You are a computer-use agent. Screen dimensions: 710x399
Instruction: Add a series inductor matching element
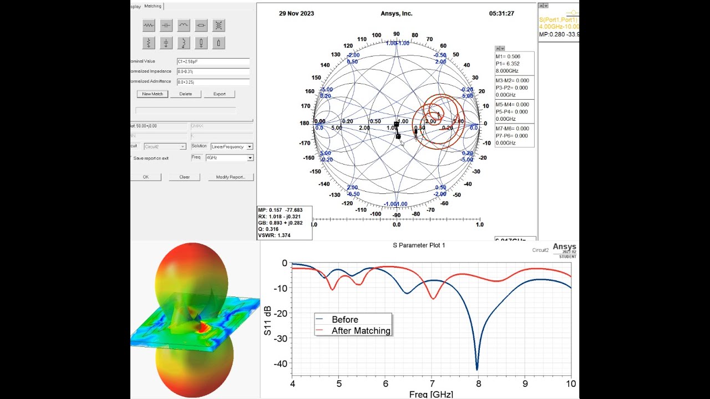click(x=184, y=25)
